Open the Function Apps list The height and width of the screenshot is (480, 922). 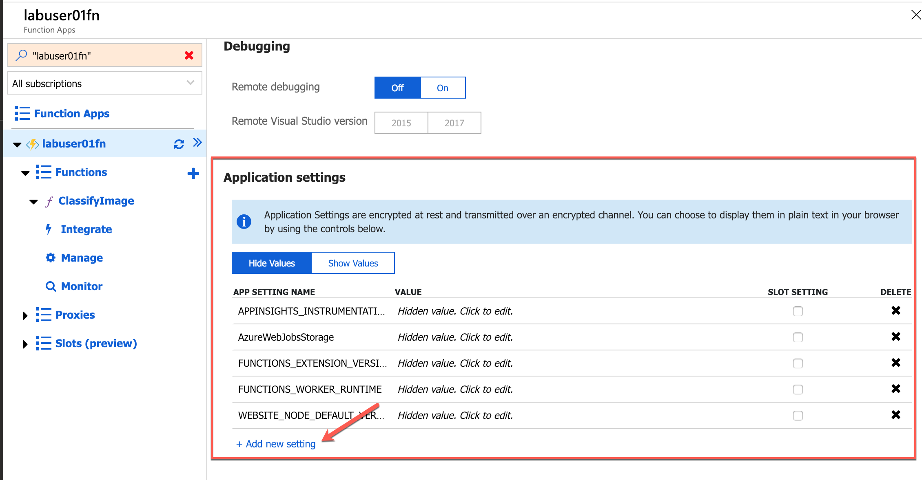(x=72, y=113)
